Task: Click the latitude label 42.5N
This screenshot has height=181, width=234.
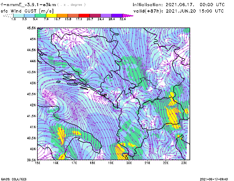Action: tap(31, 94)
